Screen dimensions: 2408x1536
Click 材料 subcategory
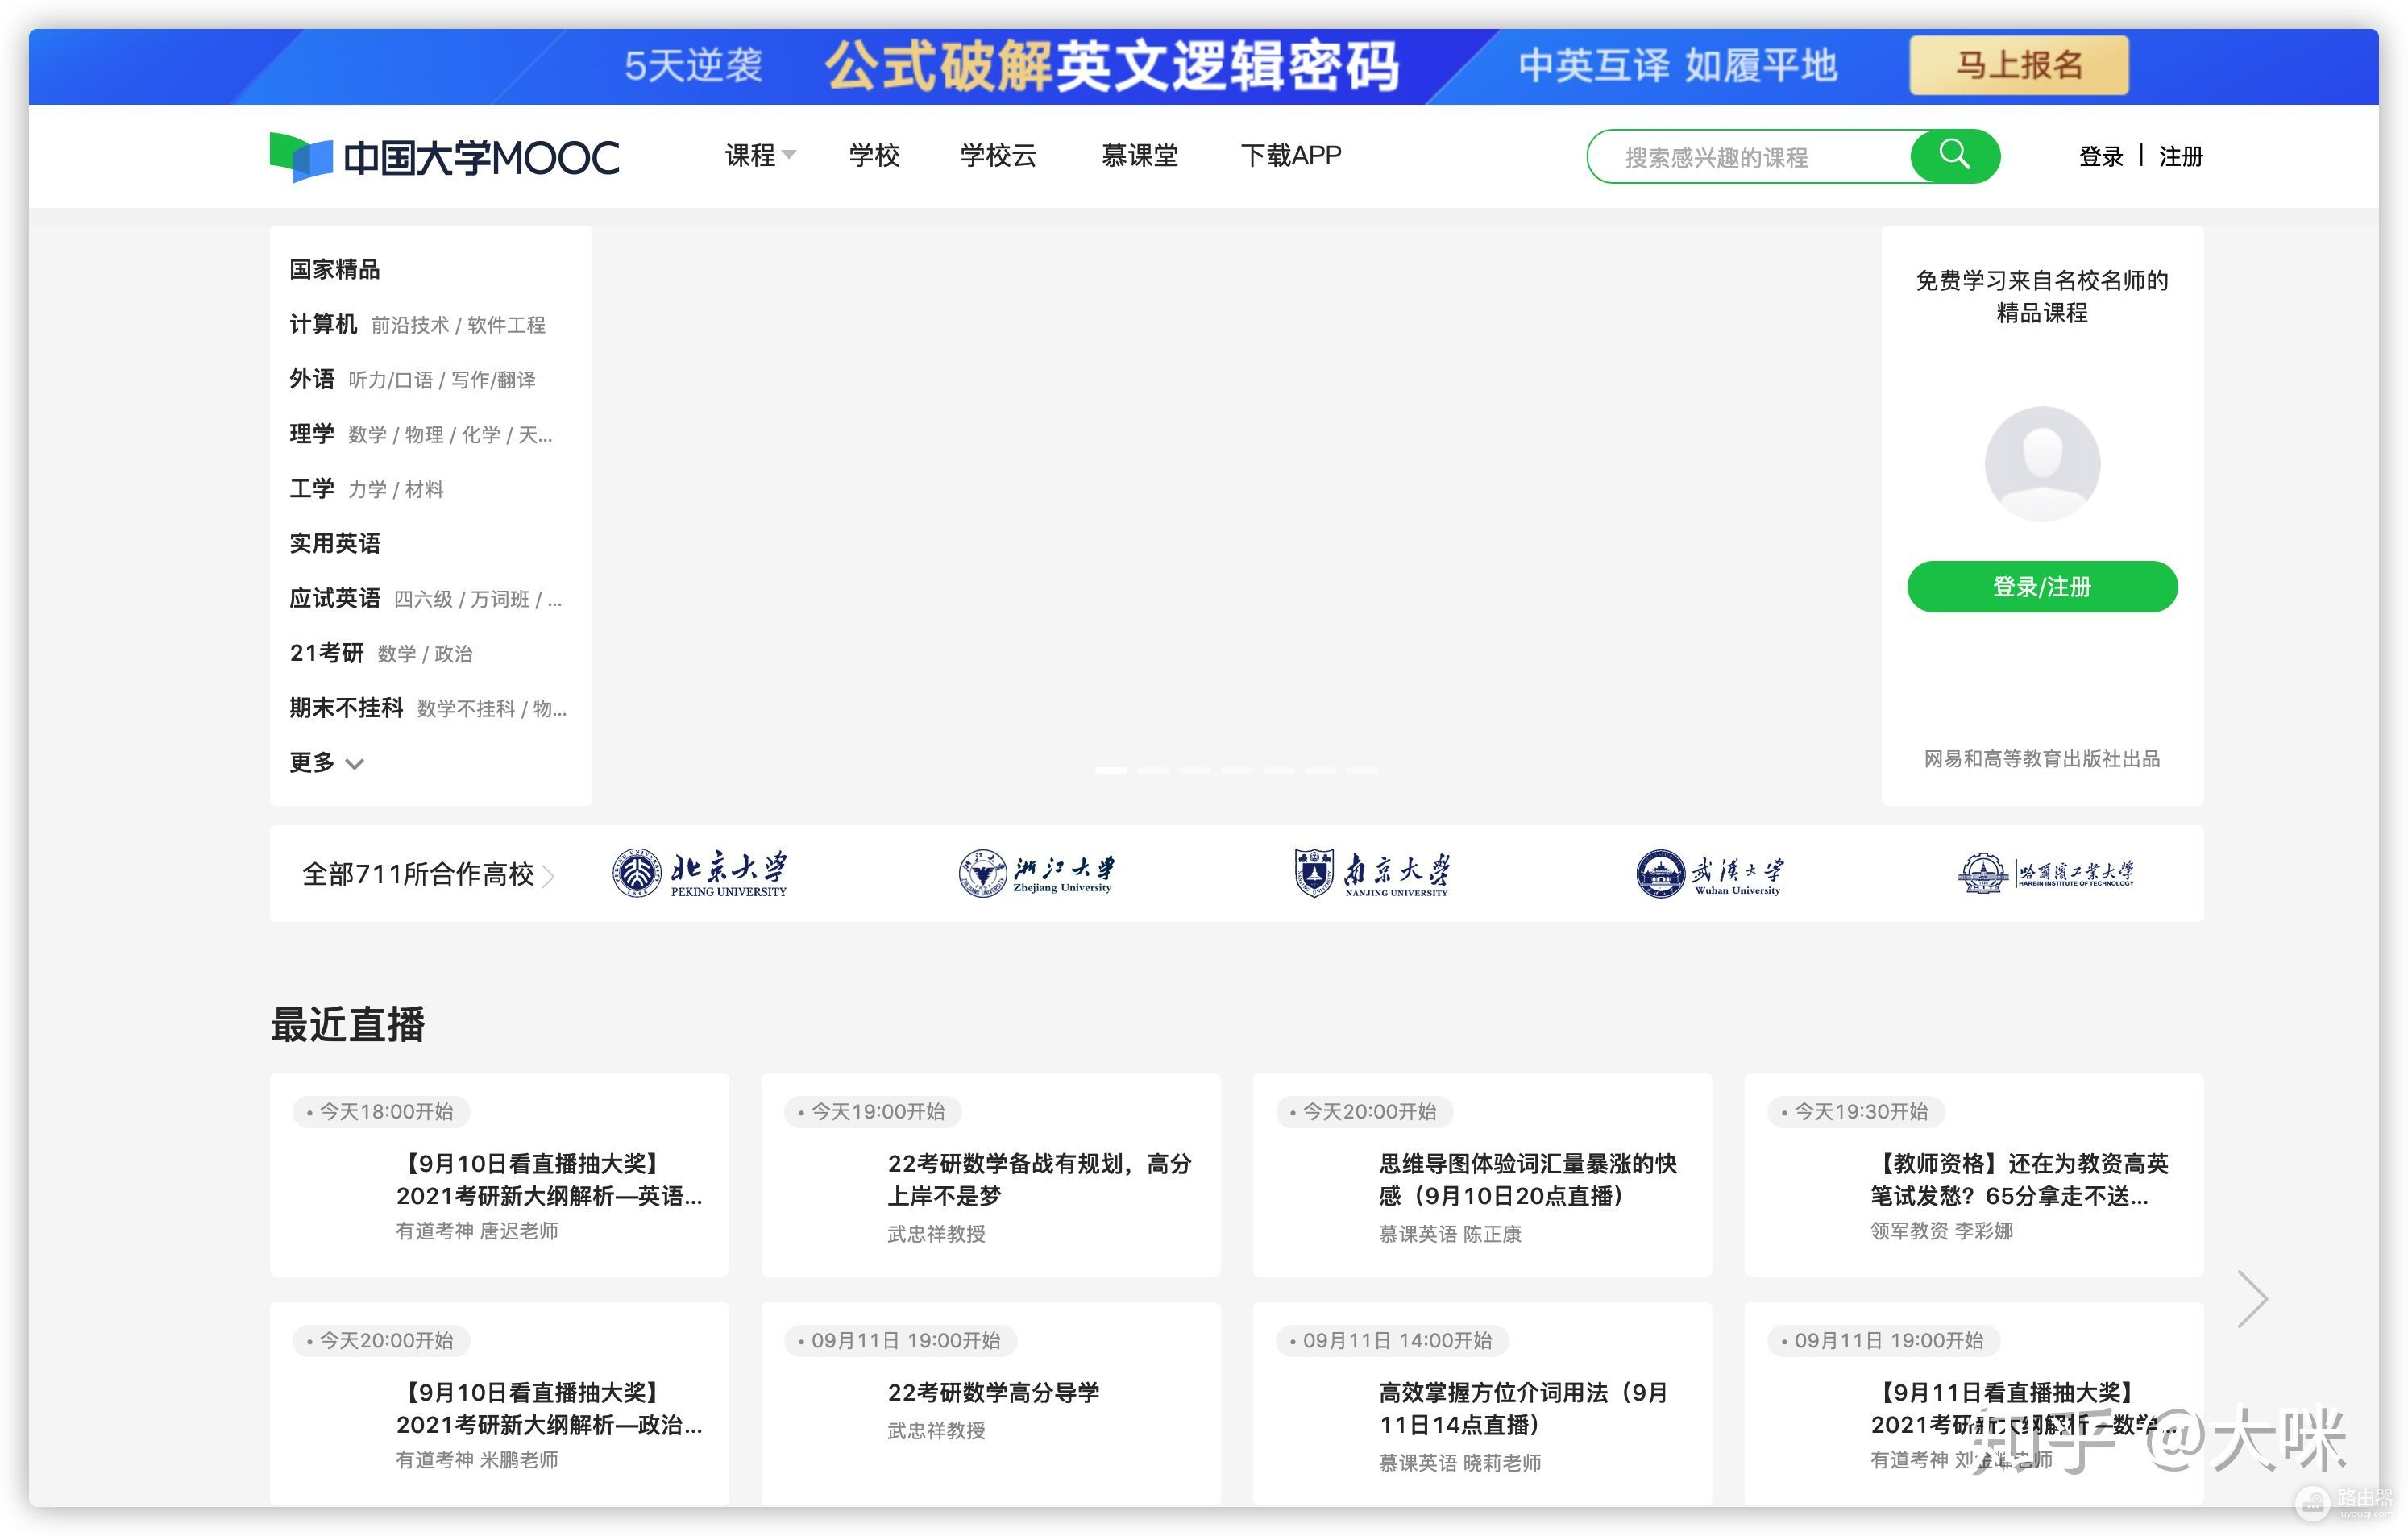coord(424,490)
